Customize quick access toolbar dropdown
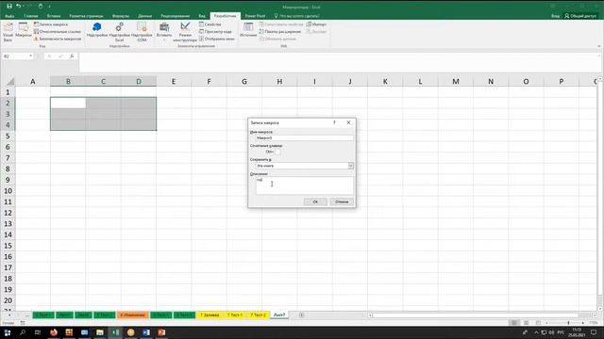Screen dimensions: 604x339 click(x=49, y=7)
